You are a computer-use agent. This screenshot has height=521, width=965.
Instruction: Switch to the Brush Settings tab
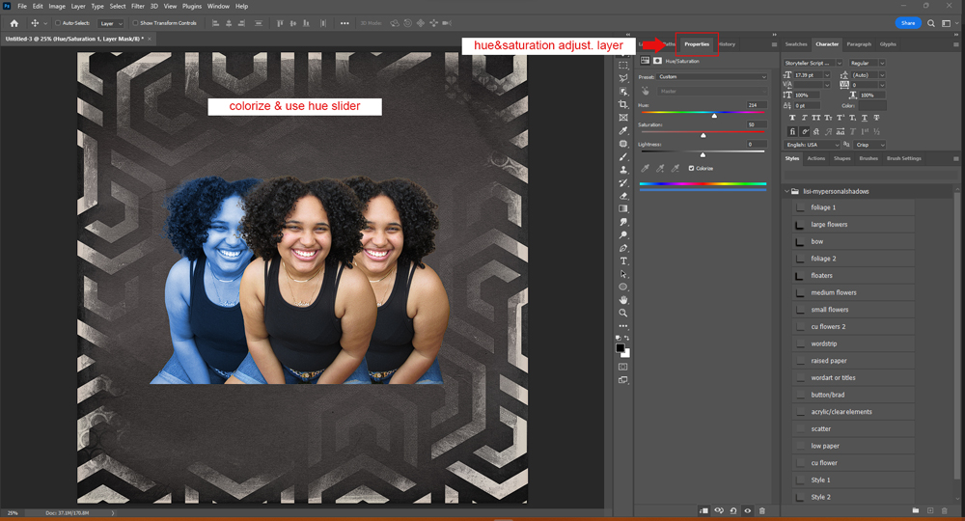903,158
